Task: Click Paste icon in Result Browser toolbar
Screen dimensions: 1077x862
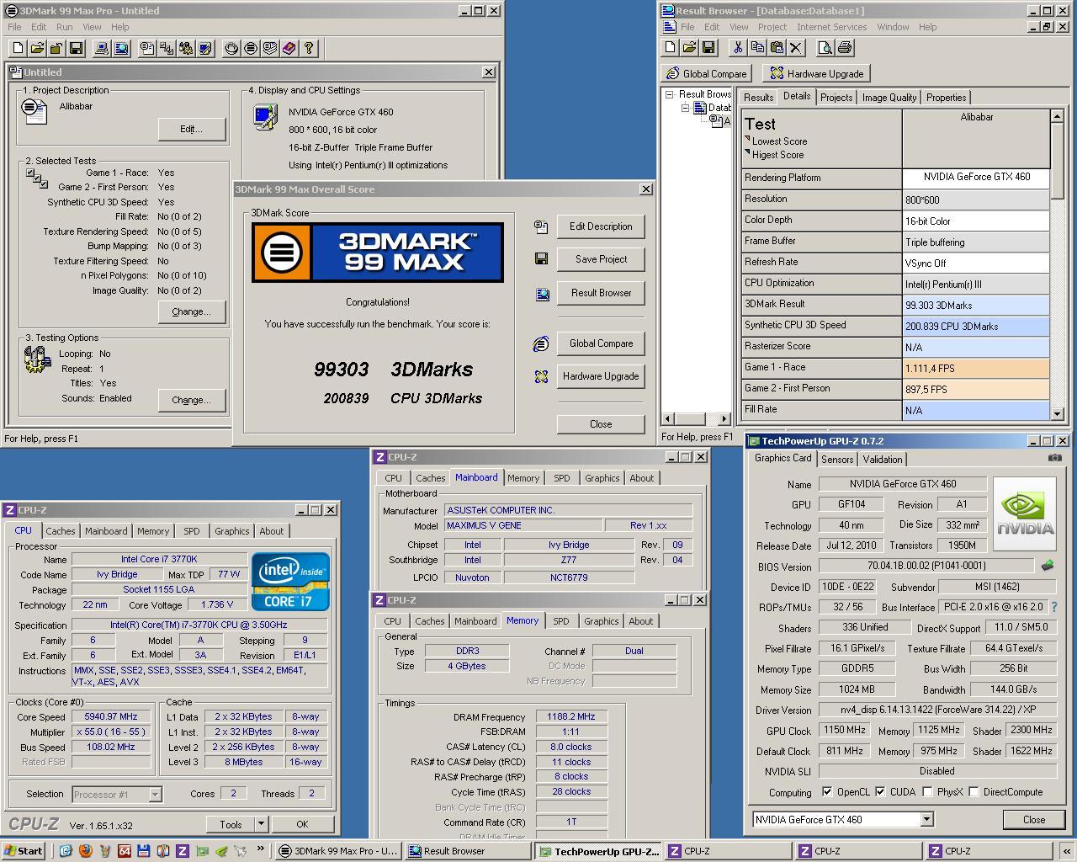Action: coord(777,47)
